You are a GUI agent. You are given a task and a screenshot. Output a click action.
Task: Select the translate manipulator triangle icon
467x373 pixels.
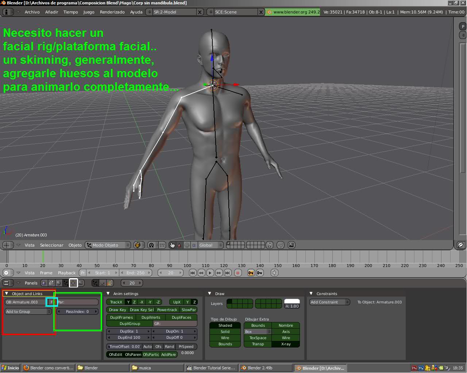coord(179,245)
